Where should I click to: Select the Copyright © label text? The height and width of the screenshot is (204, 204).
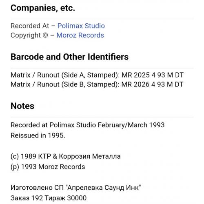(29, 35)
